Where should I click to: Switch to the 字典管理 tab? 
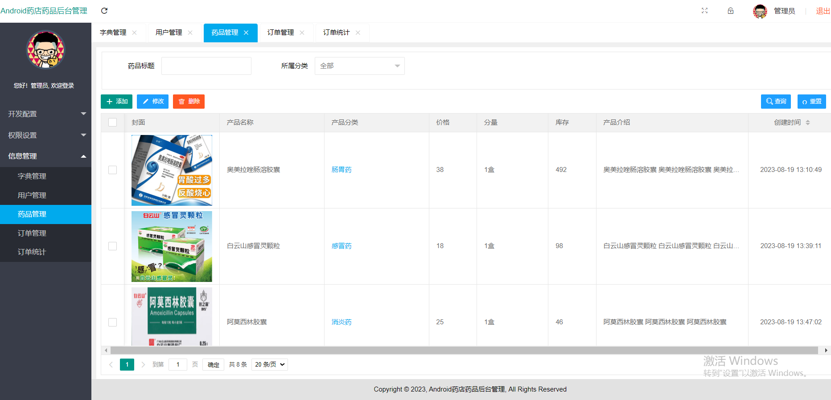(x=113, y=33)
